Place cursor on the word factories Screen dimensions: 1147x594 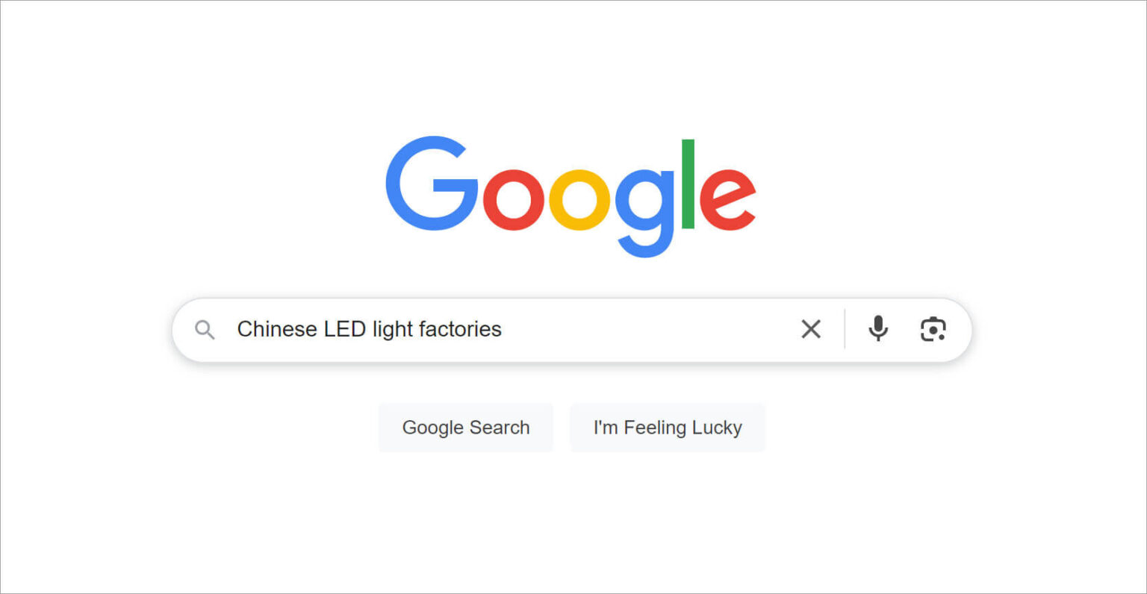(460, 329)
